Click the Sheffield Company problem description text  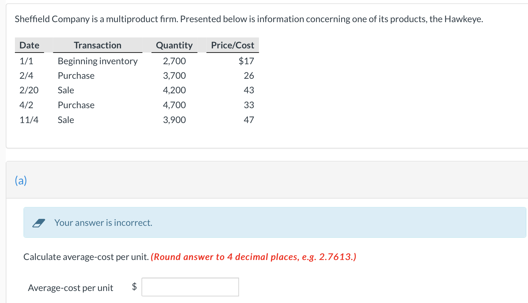[x=249, y=19]
